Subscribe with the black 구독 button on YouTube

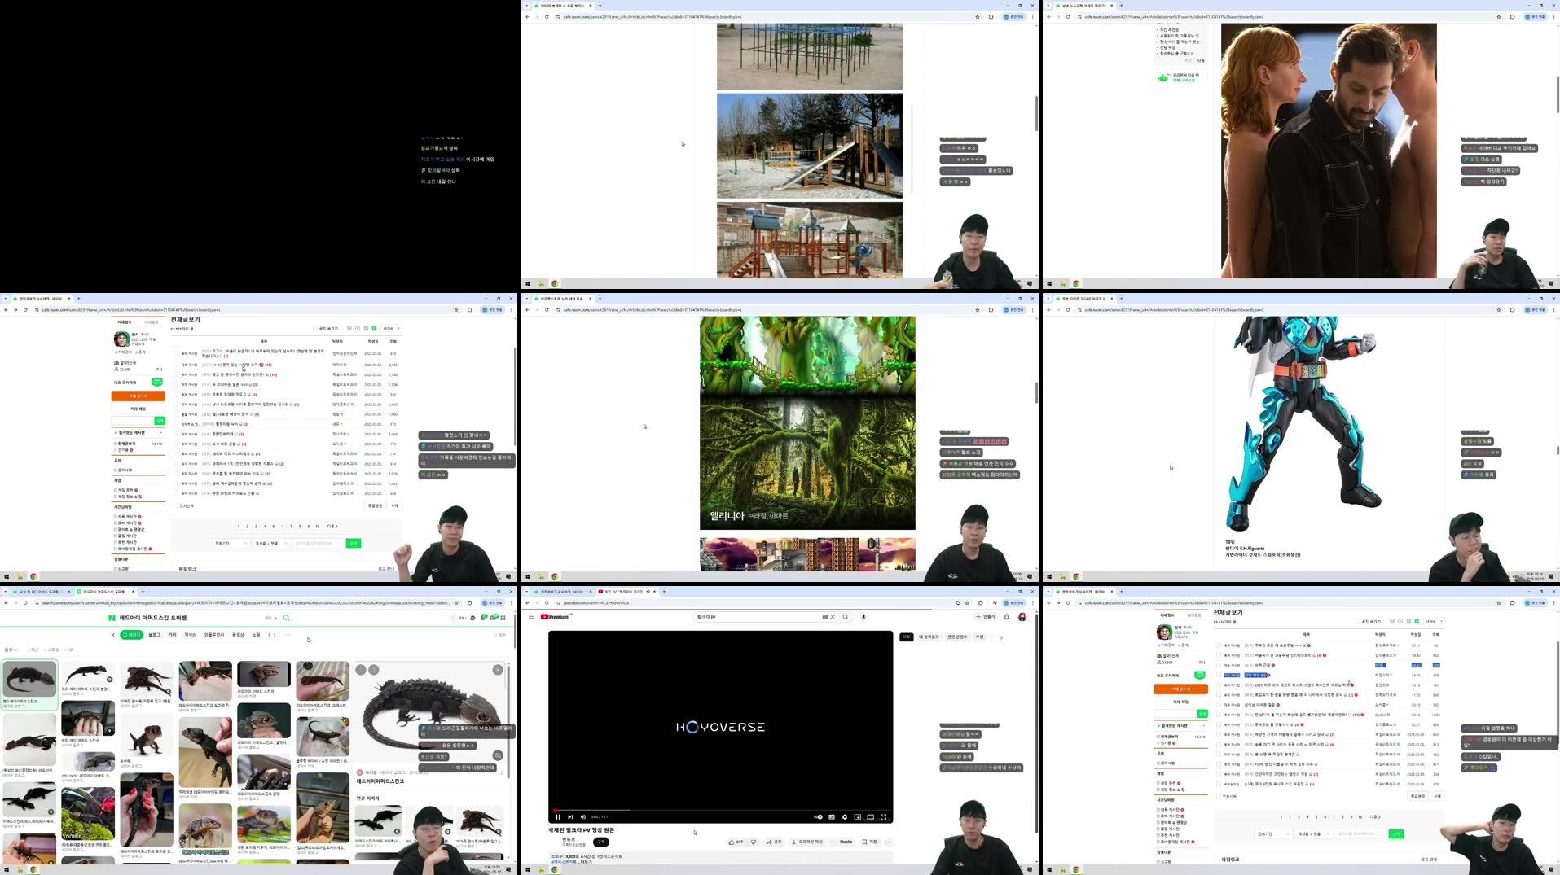(x=601, y=842)
